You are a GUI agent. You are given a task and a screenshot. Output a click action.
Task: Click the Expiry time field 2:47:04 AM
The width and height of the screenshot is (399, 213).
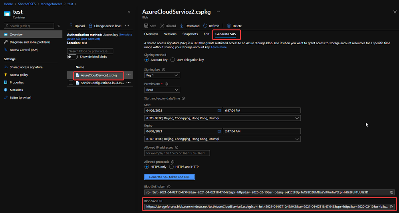(x=262, y=131)
